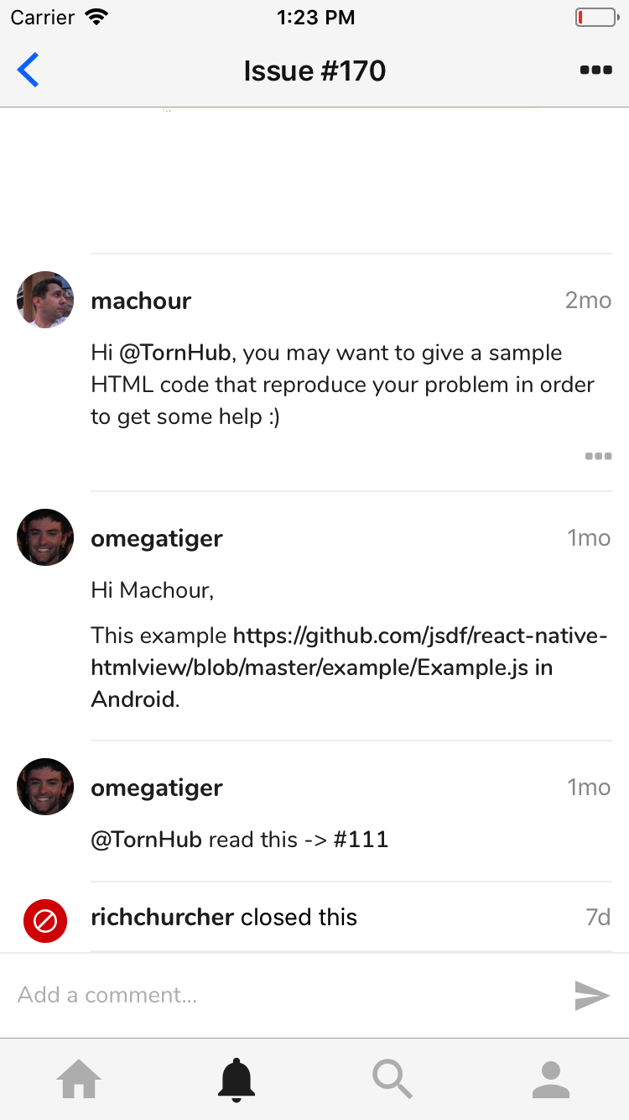
Task: Open the Profile tab
Action: pyautogui.click(x=551, y=1080)
